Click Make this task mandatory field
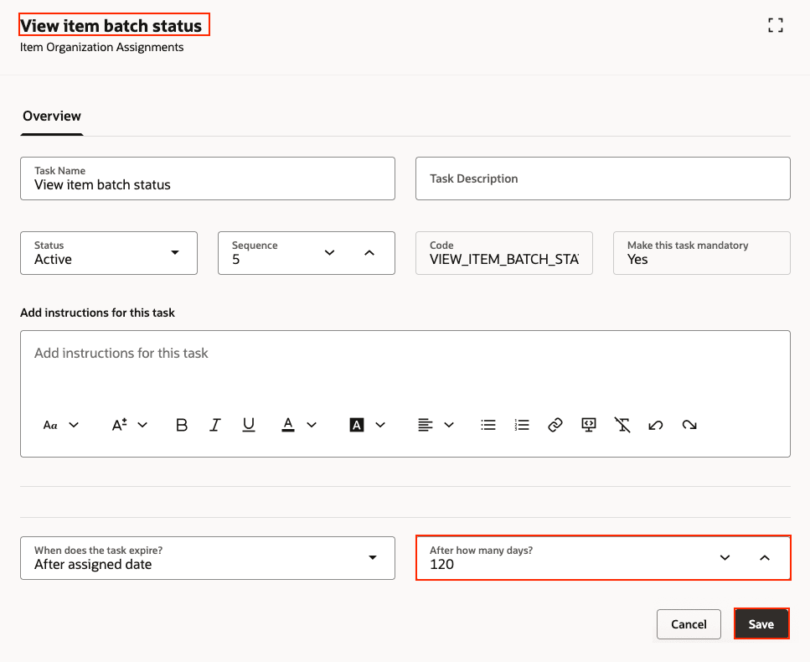 tap(701, 253)
